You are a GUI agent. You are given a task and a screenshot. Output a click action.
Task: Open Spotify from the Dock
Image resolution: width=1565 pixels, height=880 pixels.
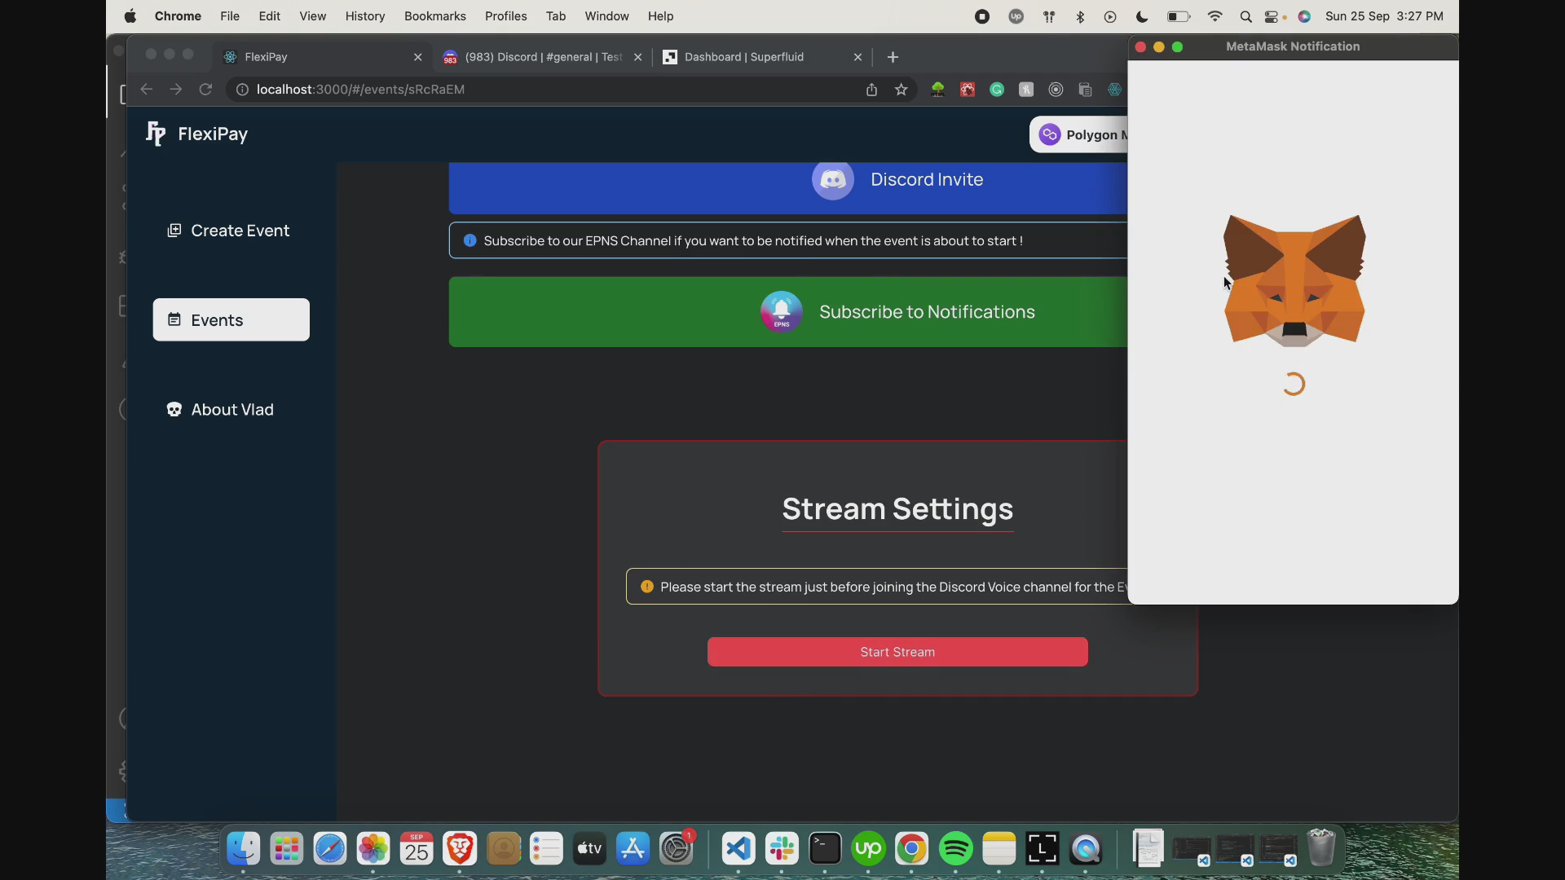coord(955,849)
